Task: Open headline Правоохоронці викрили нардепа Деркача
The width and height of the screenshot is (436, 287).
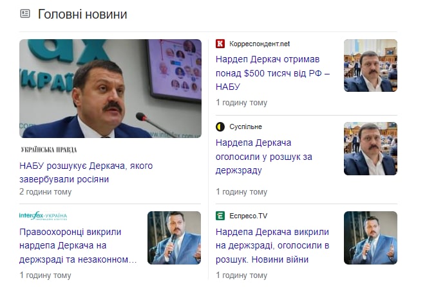Action: pos(78,246)
